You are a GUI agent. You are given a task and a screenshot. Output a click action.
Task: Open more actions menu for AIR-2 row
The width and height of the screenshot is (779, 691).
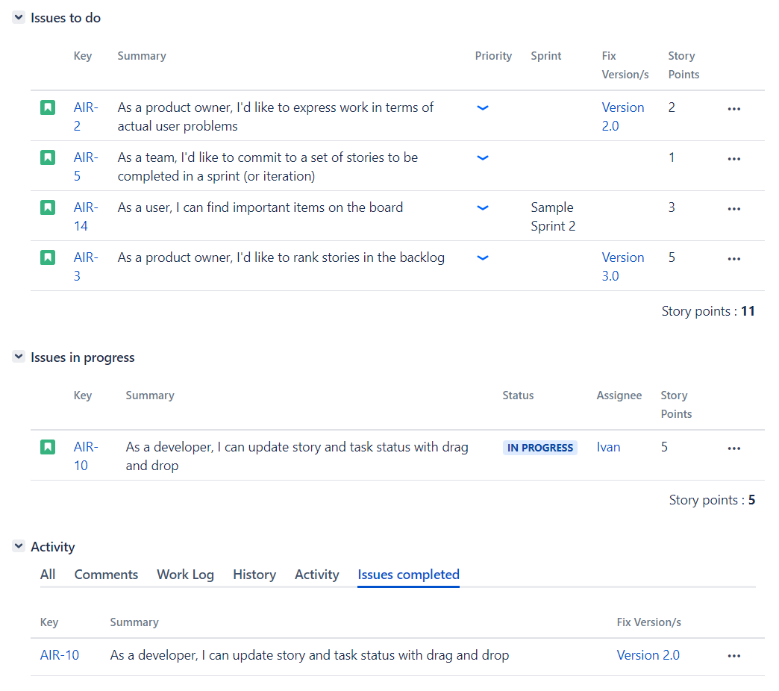tap(733, 109)
